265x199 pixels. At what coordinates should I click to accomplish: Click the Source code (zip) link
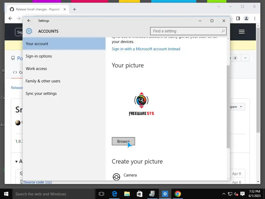[38, 182]
